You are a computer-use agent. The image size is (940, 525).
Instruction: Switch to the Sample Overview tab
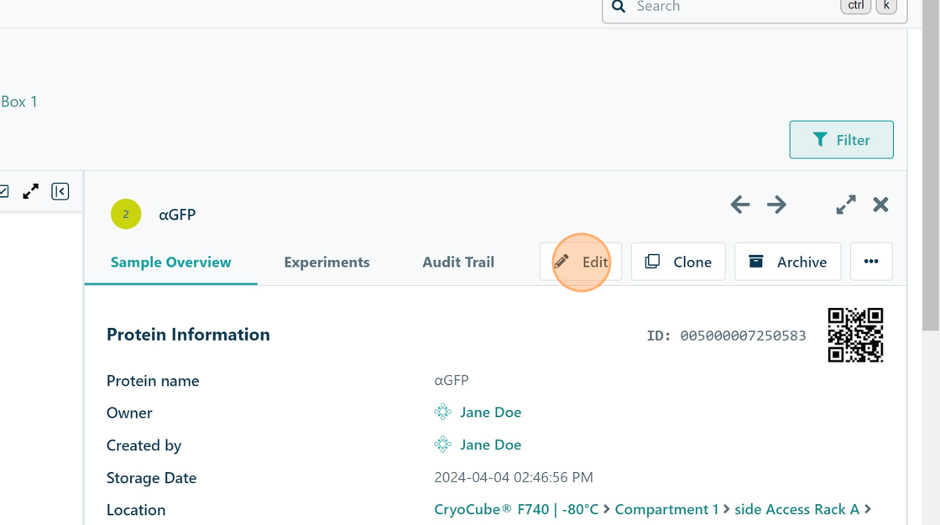tap(171, 262)
